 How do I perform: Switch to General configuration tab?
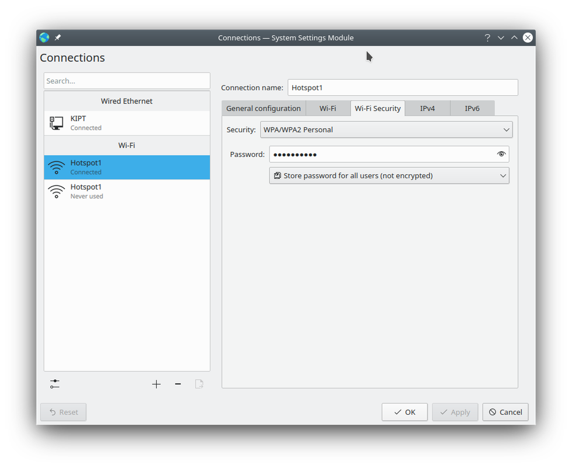(x=264, y=108)
